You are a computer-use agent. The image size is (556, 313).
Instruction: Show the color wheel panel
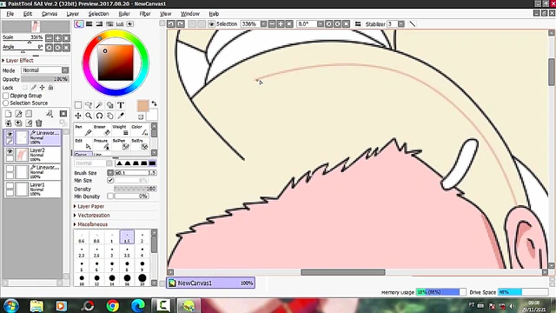[x=79, y=23]
